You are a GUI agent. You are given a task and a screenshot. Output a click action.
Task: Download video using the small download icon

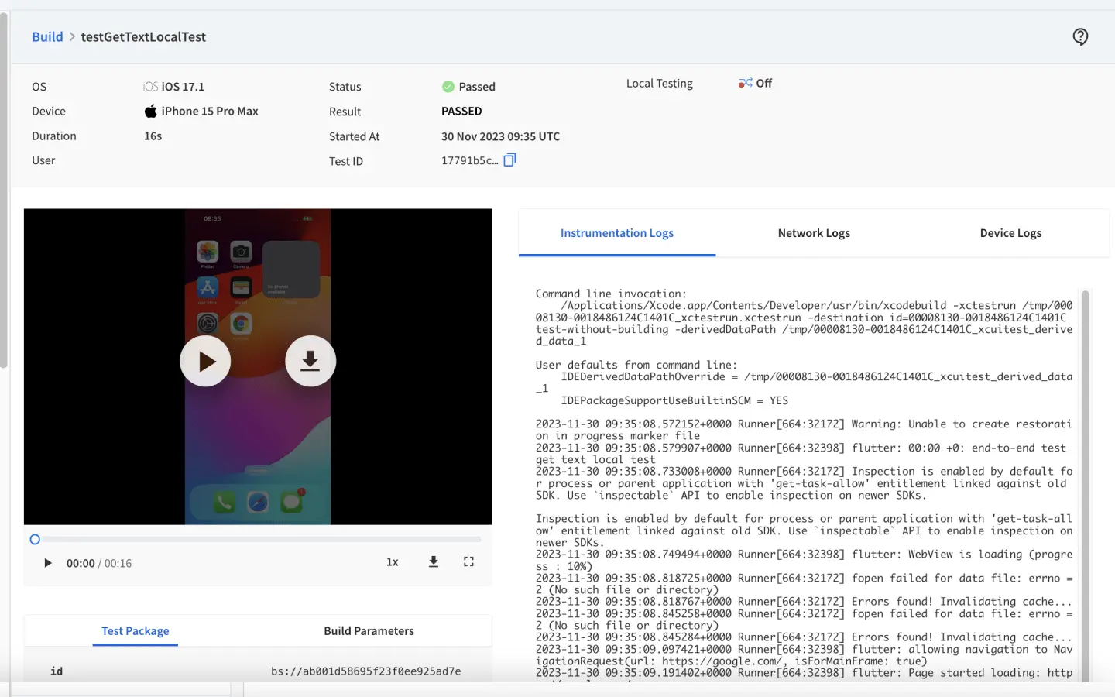(x=434, y=562)
